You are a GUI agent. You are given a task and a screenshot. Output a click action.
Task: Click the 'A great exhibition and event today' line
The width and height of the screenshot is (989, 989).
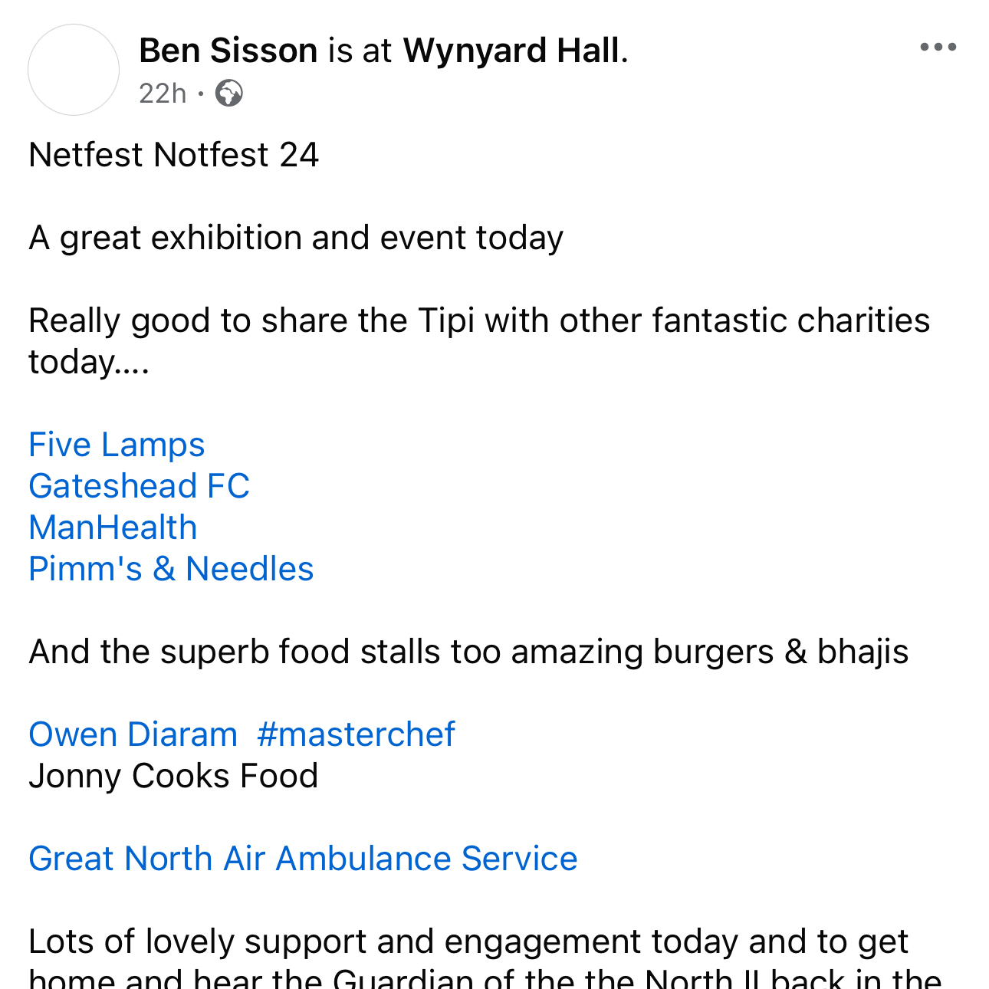coord(296,238)
